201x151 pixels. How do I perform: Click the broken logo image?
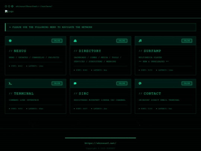[x=9, y=12]
